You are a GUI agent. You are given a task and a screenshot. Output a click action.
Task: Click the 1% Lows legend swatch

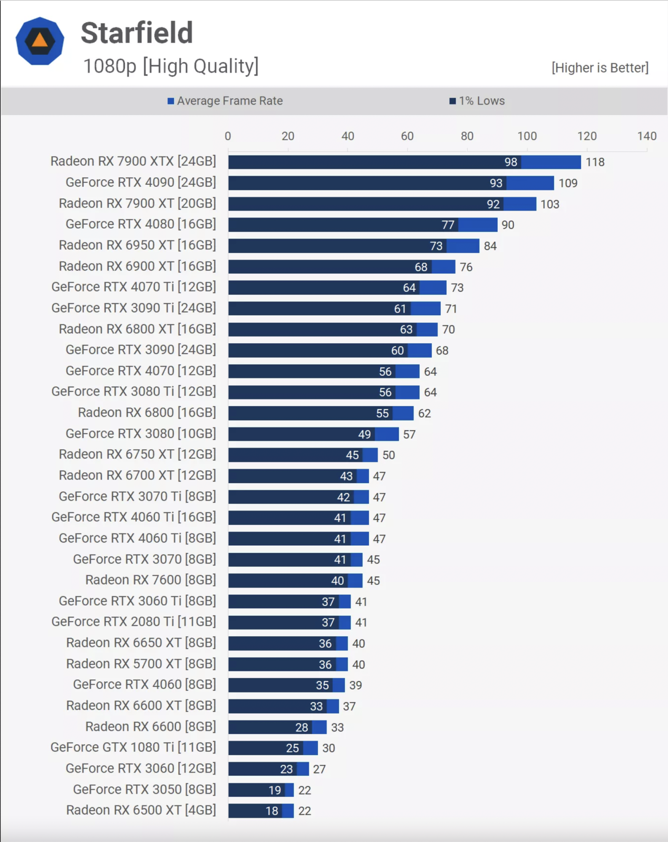pyautogui.click(x=453, y=101)
